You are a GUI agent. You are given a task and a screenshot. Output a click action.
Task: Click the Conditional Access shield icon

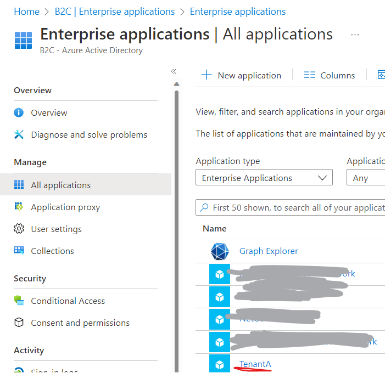click(x=19, y=301)
